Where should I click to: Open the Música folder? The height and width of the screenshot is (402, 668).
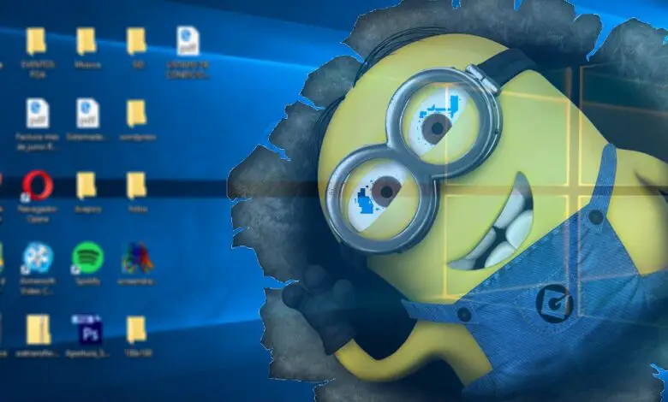pos(86,41)
